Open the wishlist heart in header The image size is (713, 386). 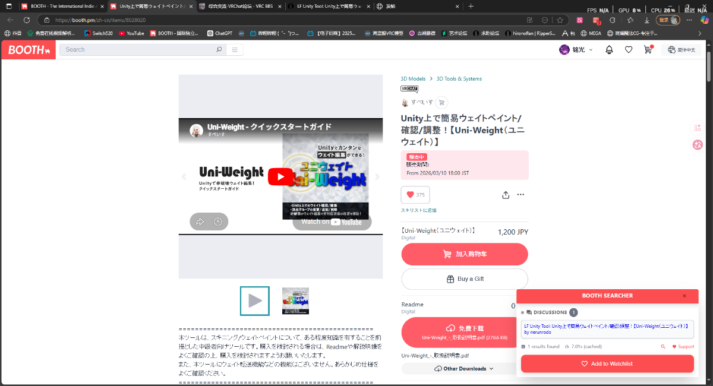tap(628, 50)
